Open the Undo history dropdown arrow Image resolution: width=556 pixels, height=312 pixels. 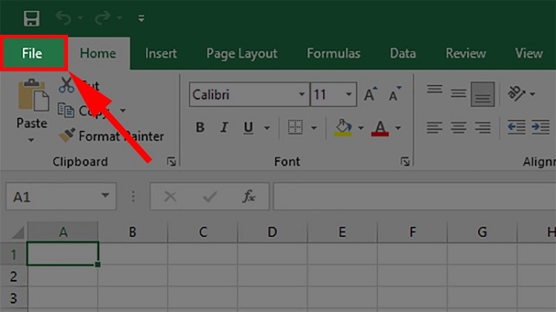[x=81, y=18]
